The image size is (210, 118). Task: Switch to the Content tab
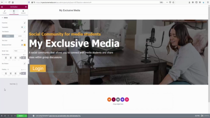coord(5,12)
